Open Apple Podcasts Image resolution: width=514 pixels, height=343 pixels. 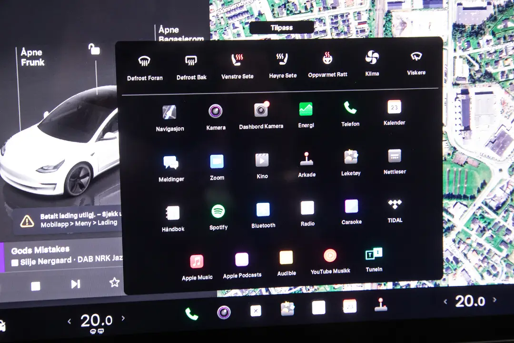coord(242,266)
